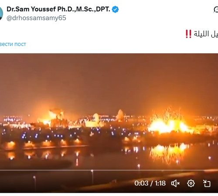The height and width of the screenshot is (196, 218).
Task: Click the red double exclamation emoji
Action: (188, 34)
